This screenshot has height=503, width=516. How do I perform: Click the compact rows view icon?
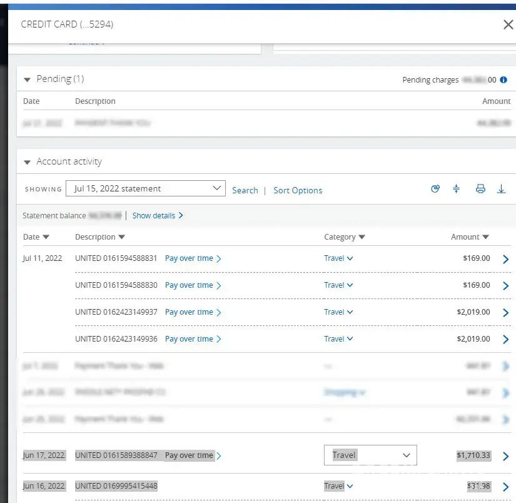tap(457, 189)
